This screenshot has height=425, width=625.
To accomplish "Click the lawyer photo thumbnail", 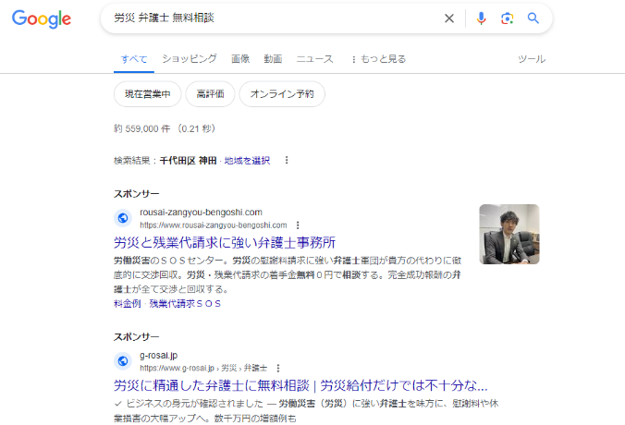I will pos(509,234).
